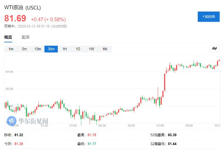Select the 1W interval
The image size is (224, 150).
tap(91, 49)
